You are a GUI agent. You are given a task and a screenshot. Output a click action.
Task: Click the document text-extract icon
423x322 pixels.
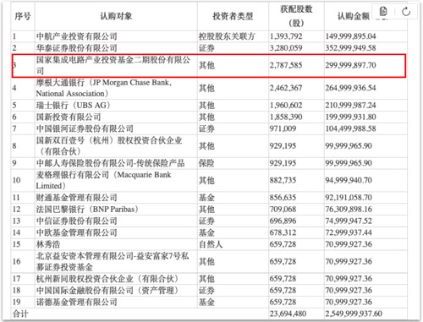tap(383, 12)
